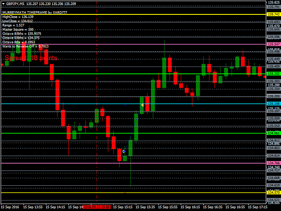The image size is (281, 211).
Task: Click the gray 135.303 level label
Action: coord(274,81)
